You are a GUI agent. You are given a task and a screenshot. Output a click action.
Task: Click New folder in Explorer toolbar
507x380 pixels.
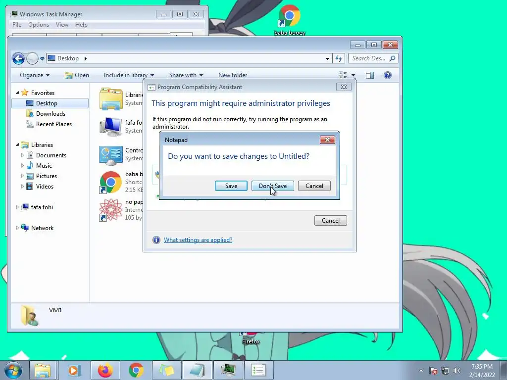[x=233, y=75]
